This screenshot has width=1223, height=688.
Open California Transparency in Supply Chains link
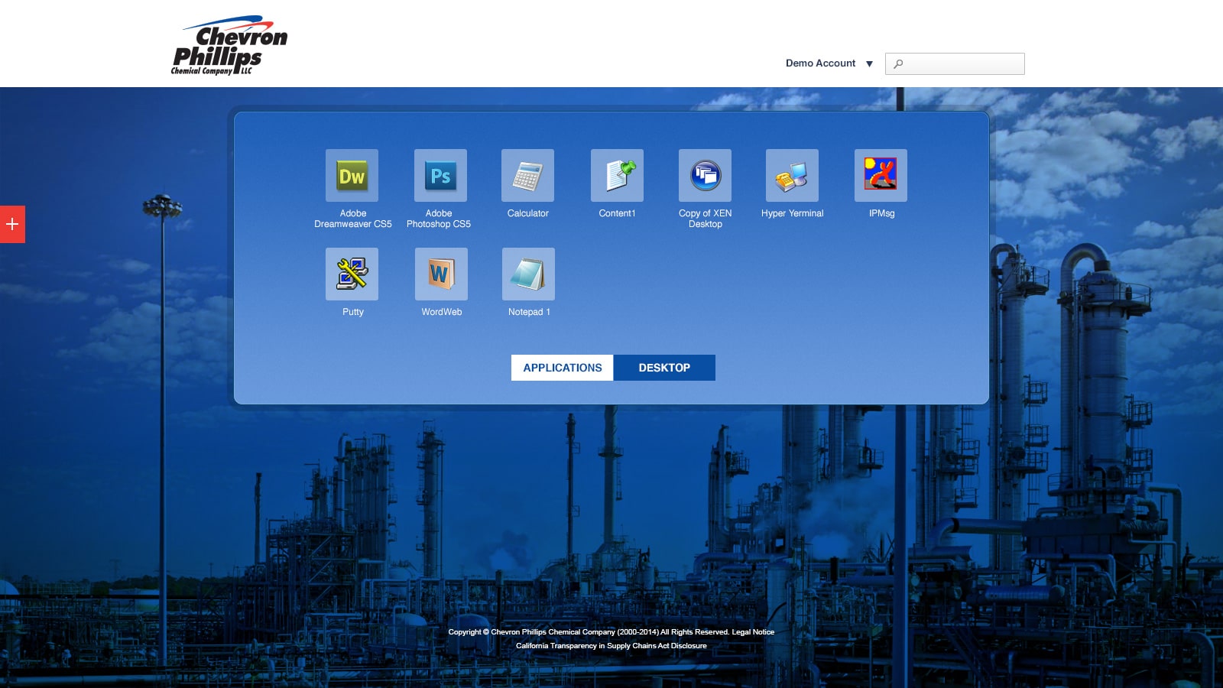pos(611,646)
